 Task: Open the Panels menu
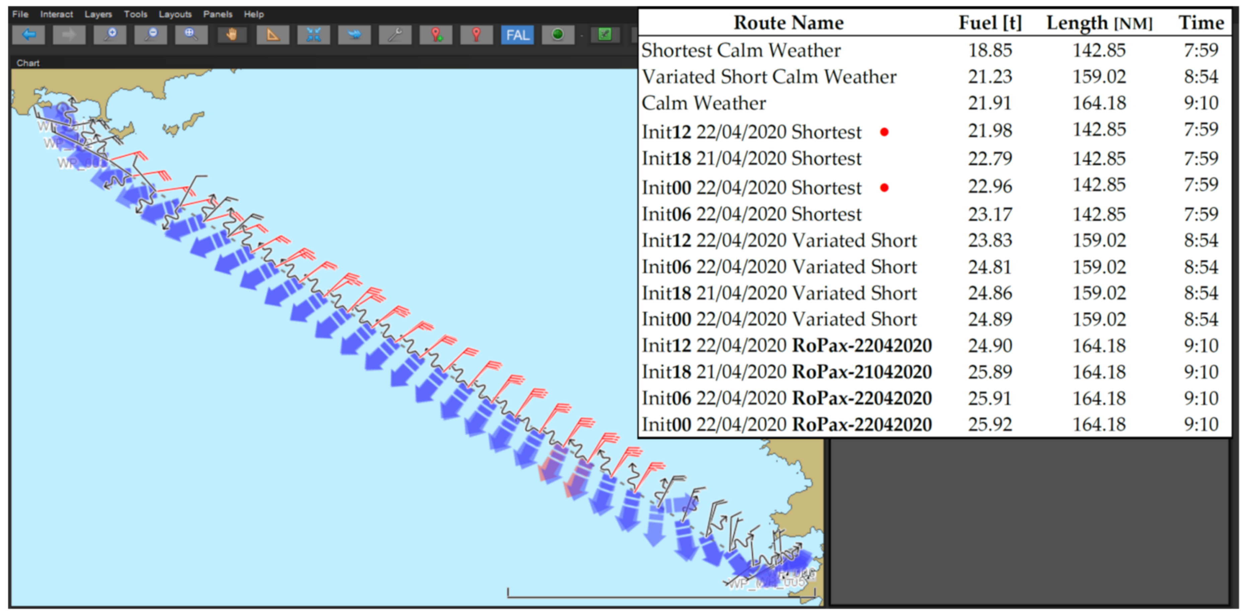click(x=218, y=14)
